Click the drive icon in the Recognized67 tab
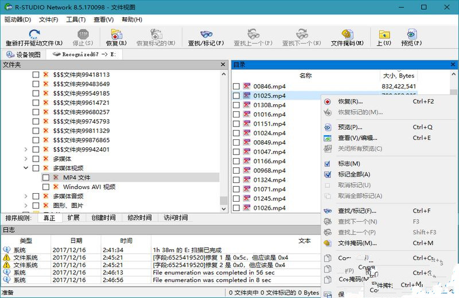 [x=56, y=54]
